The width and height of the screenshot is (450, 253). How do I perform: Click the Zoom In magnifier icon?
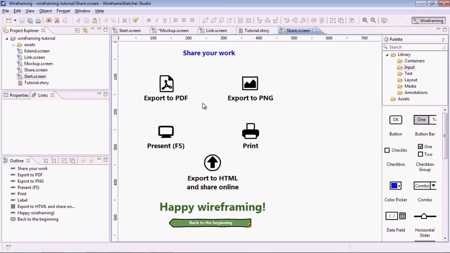coord(365,20)
